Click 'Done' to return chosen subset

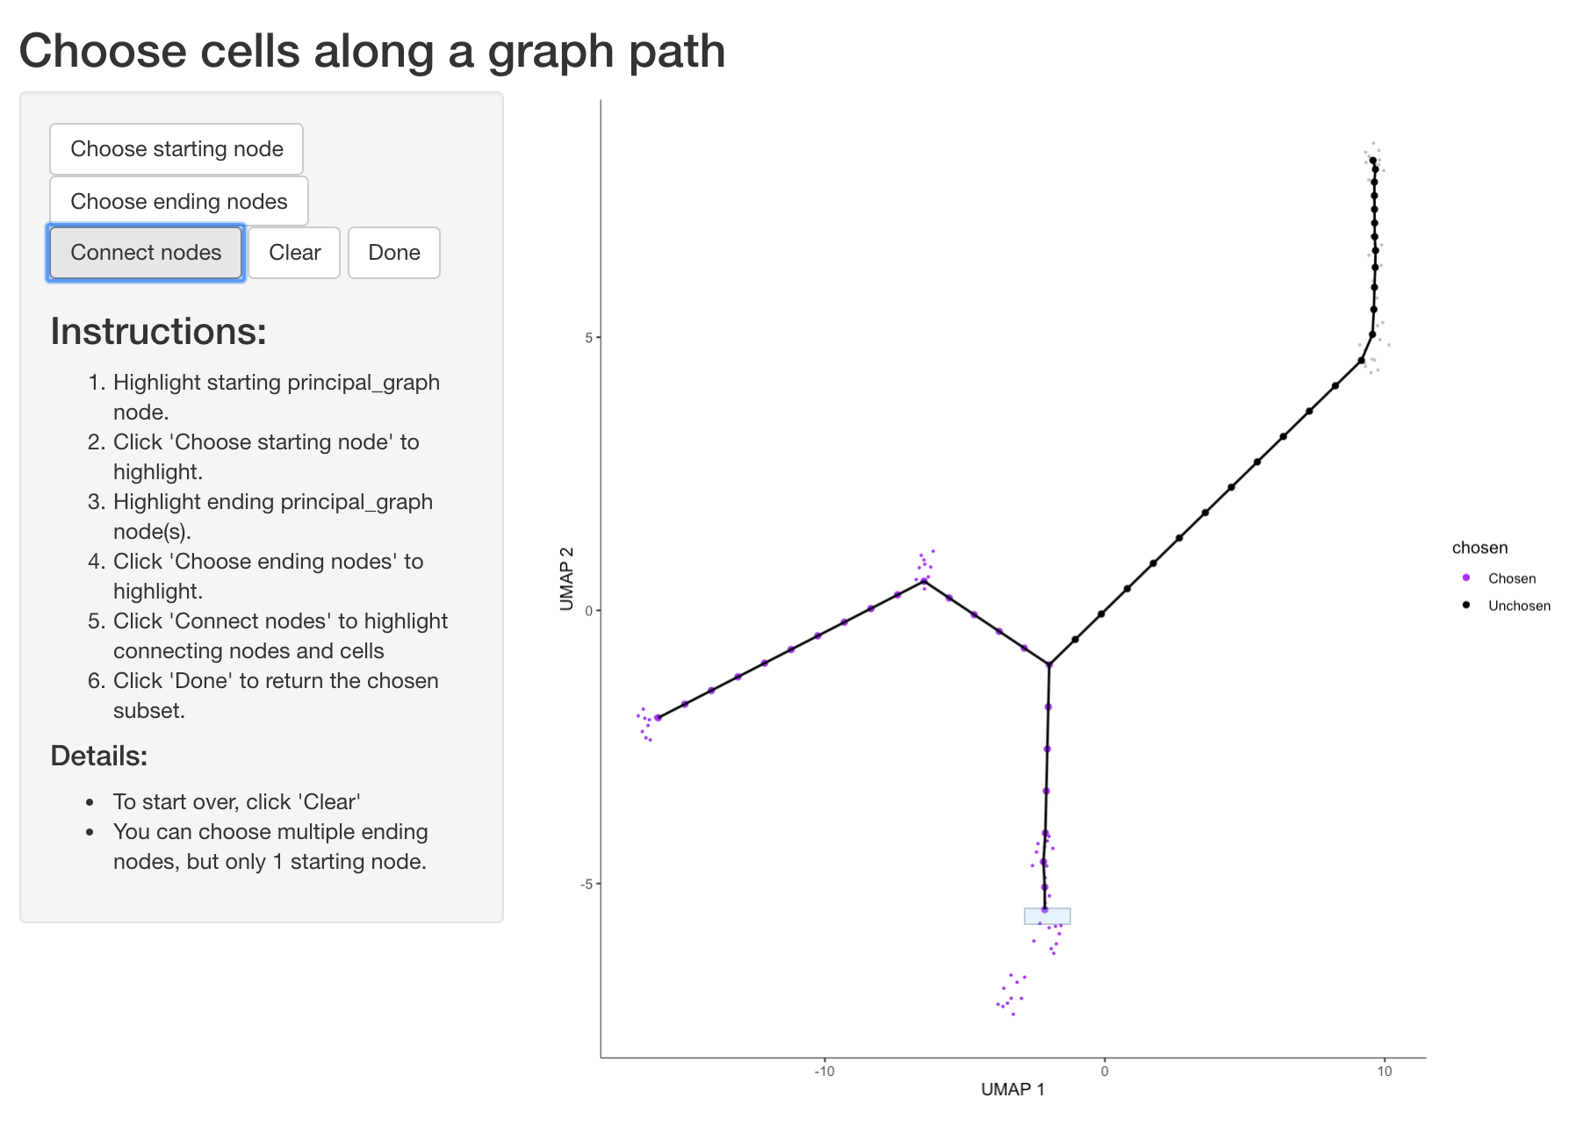pyautogui.click(x=393, y=253)
